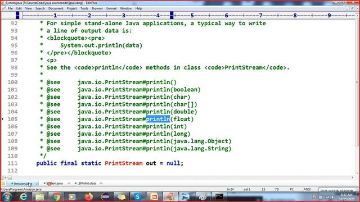The height and width of the screenshot is (202, 360).
Task: Click '</pre></blockquote>' on line 96
Action: (x=79, y=53)
